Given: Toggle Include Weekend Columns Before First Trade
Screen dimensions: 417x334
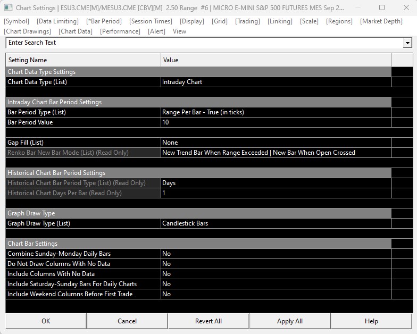Looking at the screenshot, I should point(276,294).
